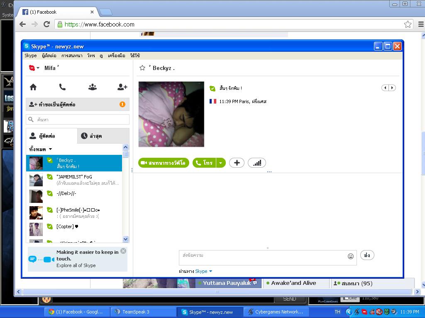Click the profile view toggle arrows

point(388,88)
